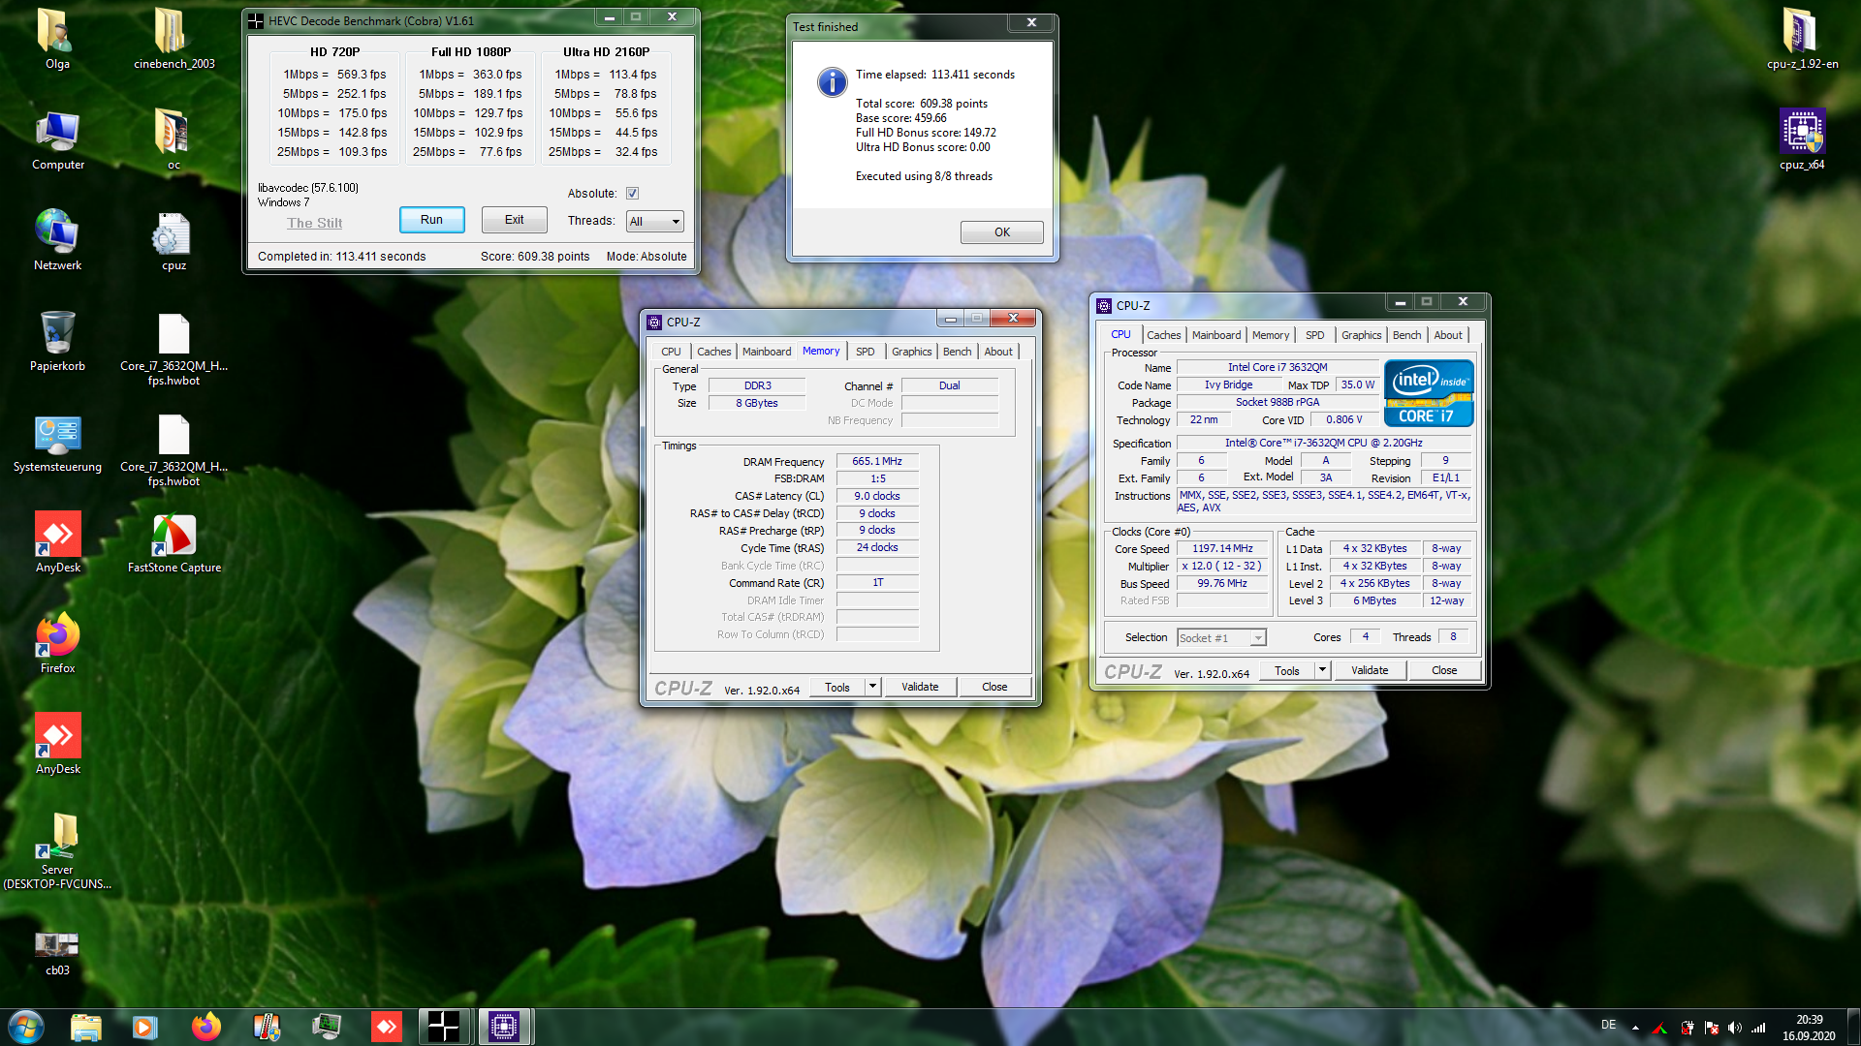This screenshot has width=1861, height=1046.
Task: Click the DE language indicator in tray
Action: [x=1609, y=1025]
